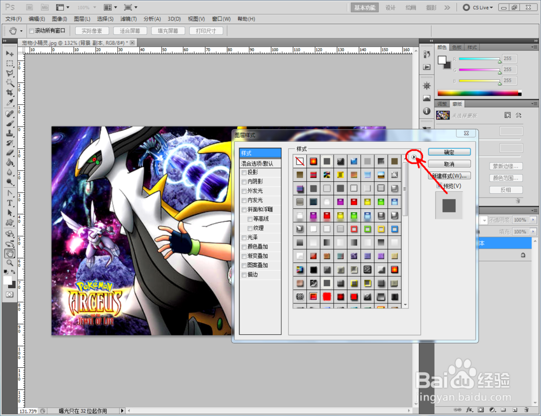541x416 pixels.
Task: Select the Blur tool
Action: coord(10,172)
